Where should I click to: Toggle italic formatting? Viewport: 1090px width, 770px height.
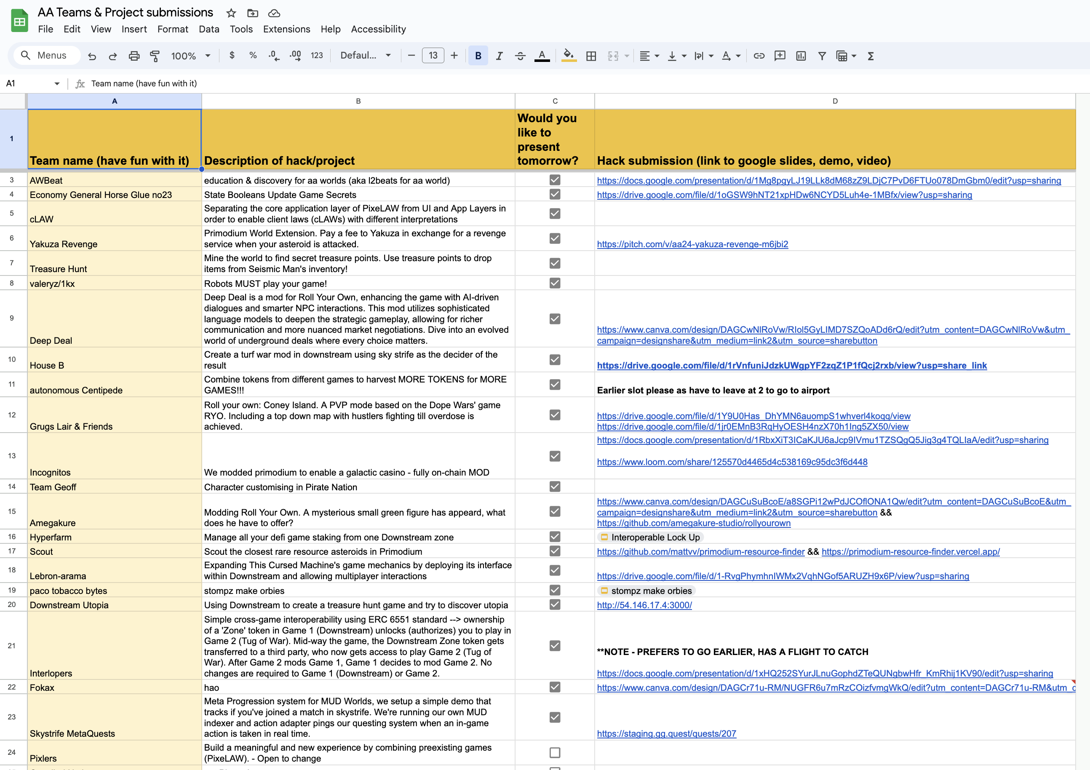point(499,56)
